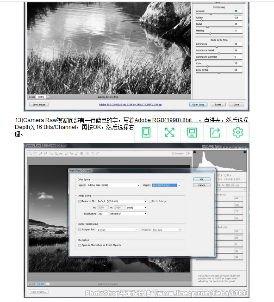Click the Radius value field 0.8
Viewport: 274px width, 302px height.
click(x=238, y=18)
